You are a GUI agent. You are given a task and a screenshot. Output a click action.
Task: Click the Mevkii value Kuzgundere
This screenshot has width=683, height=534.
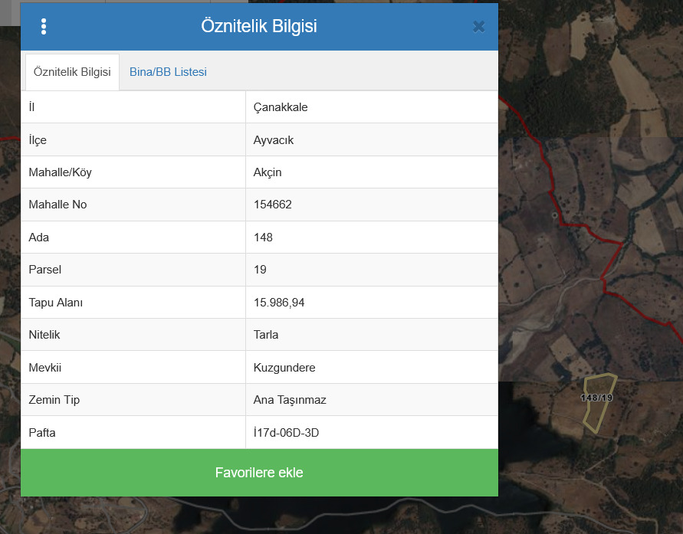coord(284,368)
